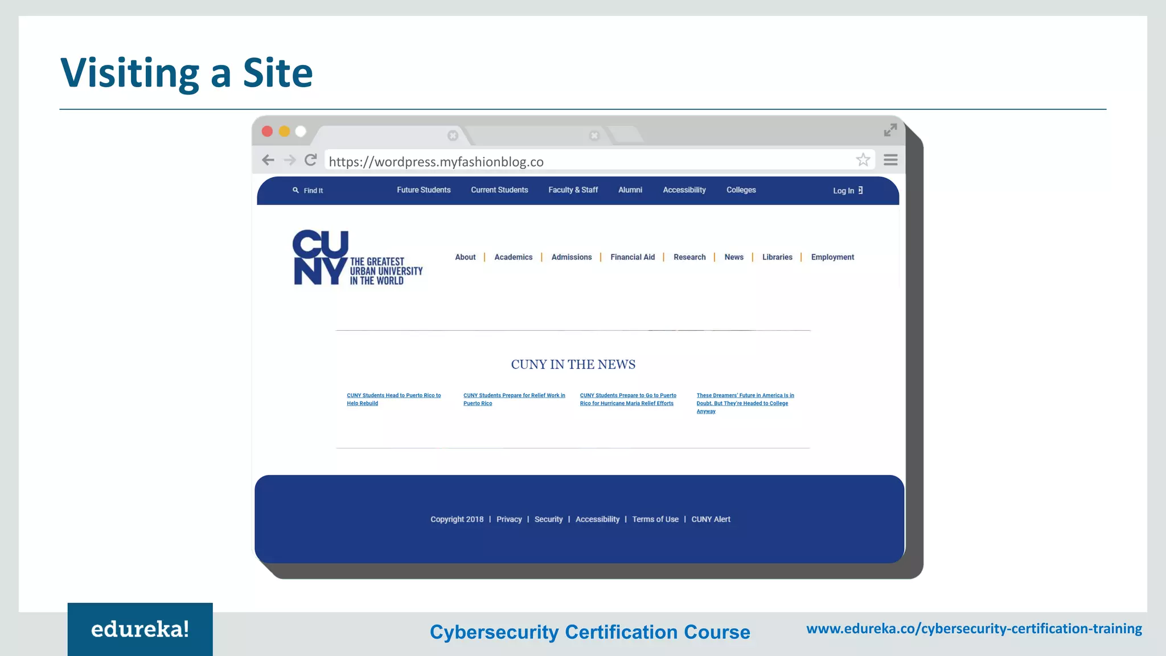Select Alumni in the top navigation
The height and width of the screenshot is (656, 1166).
630,190
